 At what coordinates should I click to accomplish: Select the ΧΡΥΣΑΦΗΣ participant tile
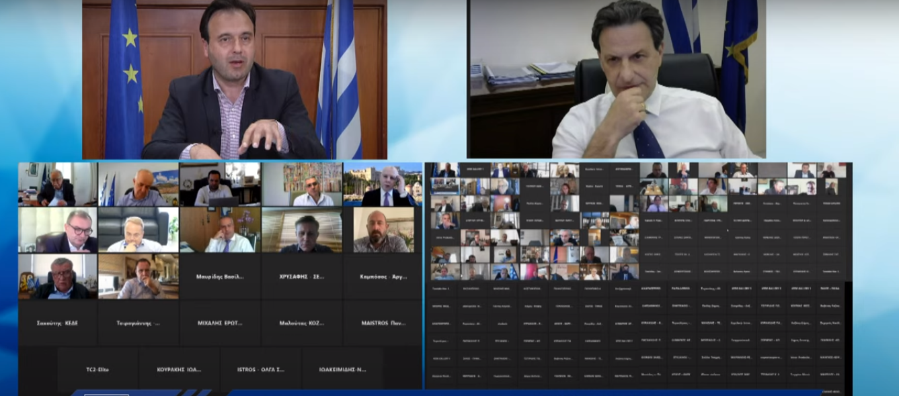click(x=302, y=277)
